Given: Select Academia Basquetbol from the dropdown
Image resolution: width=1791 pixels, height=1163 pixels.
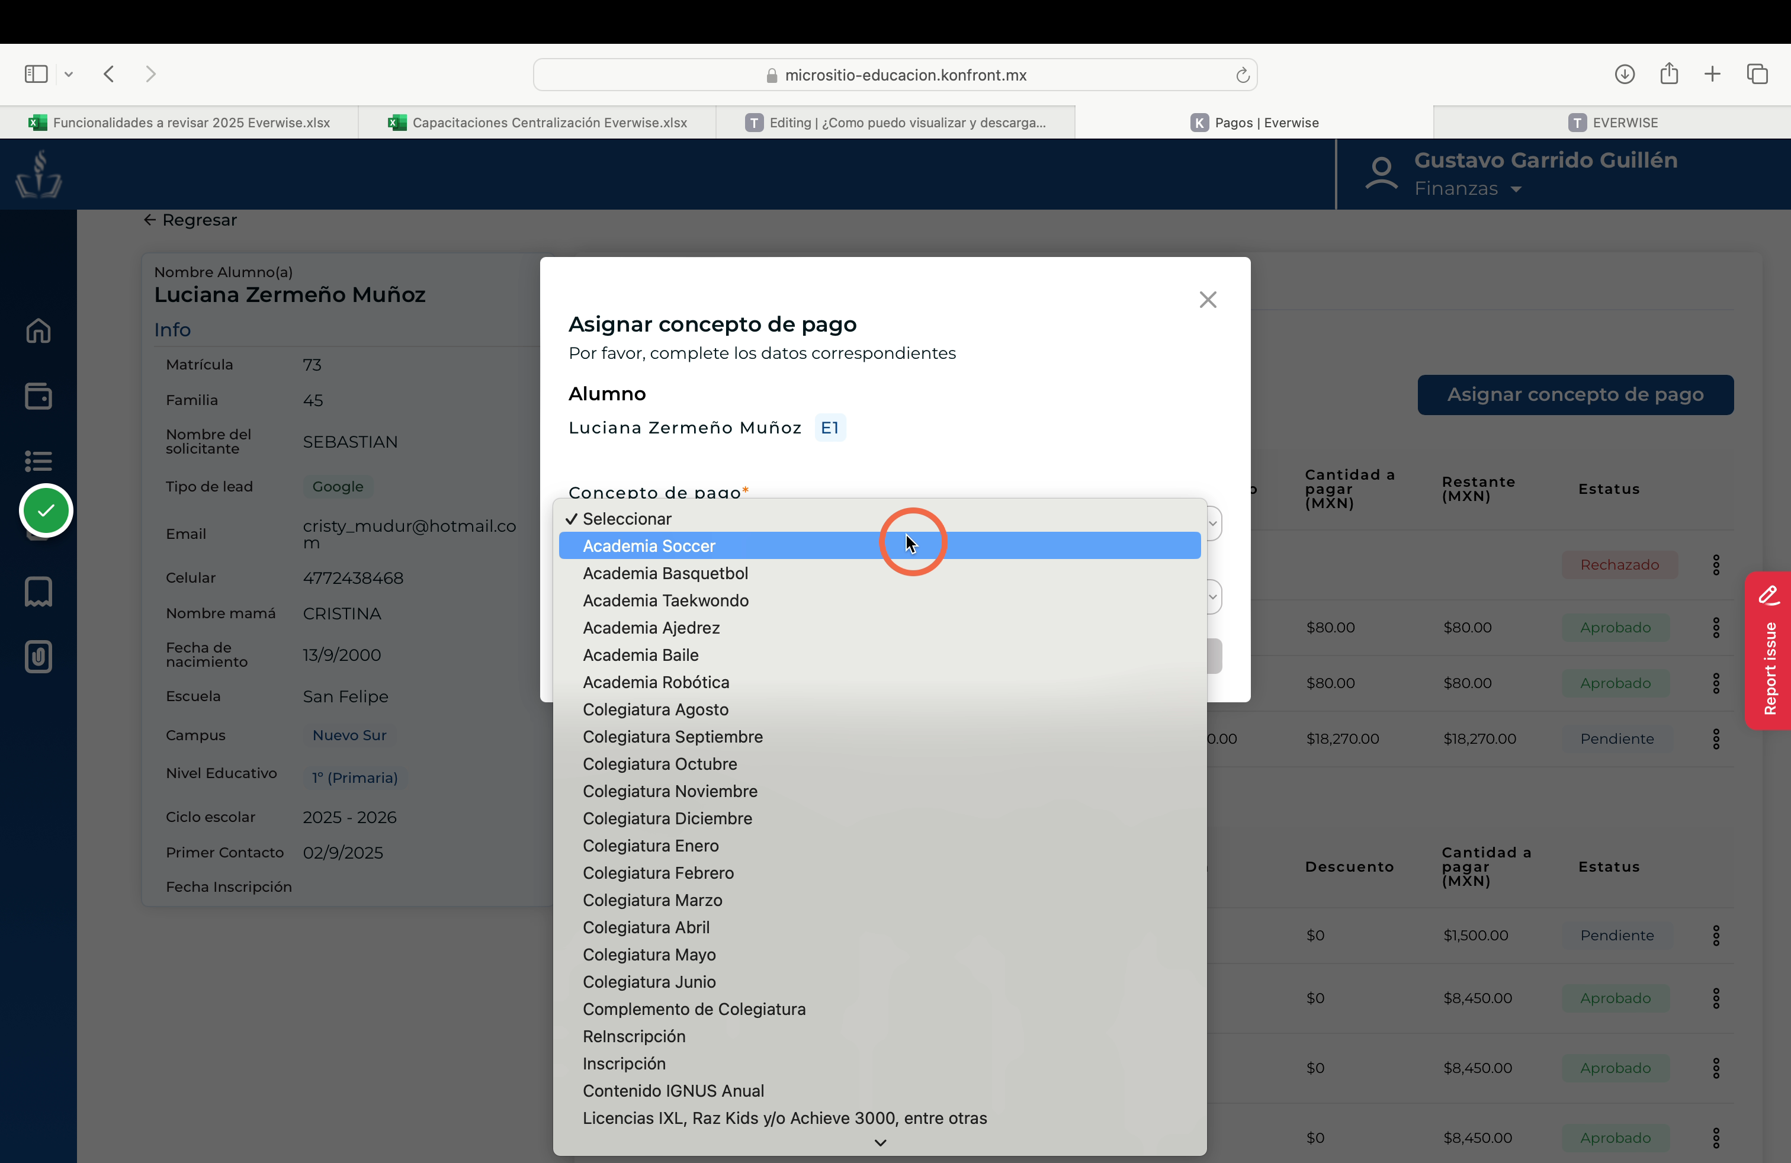Looking at the screenshot, I should [880, 573].
